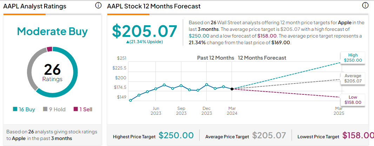374x146 pixels.
Task: Click the first data point on the price line
Action: 131,100
